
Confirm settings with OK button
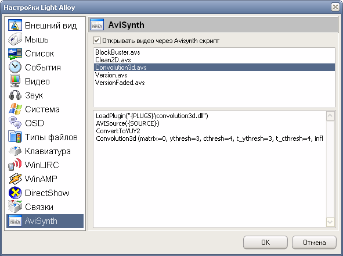click(265, 243)
